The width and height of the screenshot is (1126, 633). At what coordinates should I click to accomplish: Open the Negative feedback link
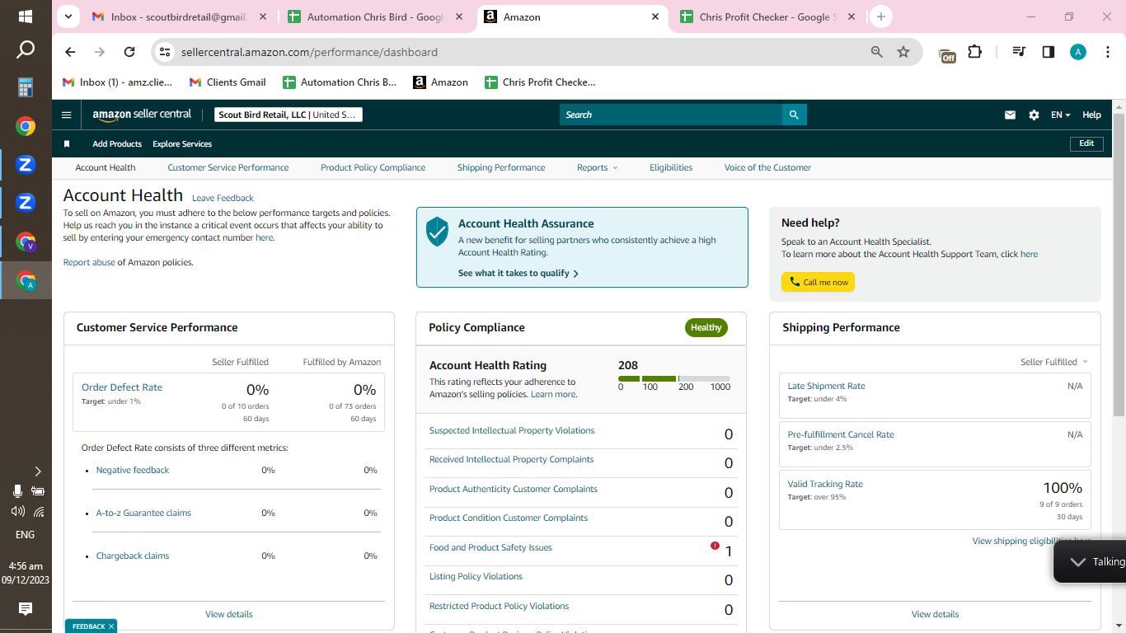[x=133, y=470]
